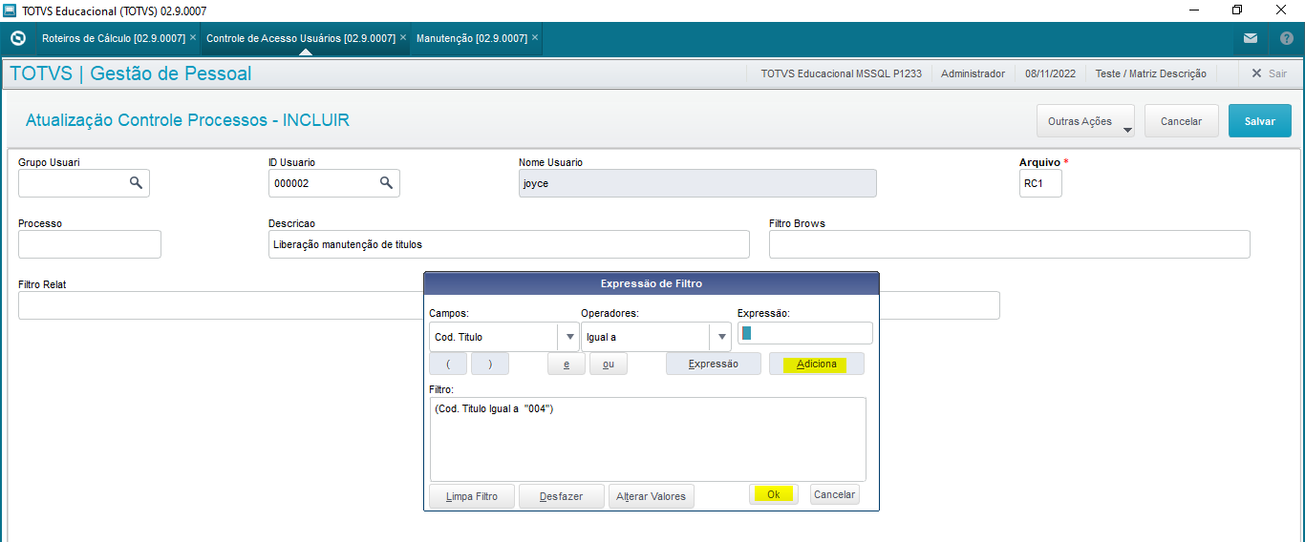The height and width of the screenshot is (542, 1305).
Task: Click the Filtro Brows input field
Action: point(1010,244)
